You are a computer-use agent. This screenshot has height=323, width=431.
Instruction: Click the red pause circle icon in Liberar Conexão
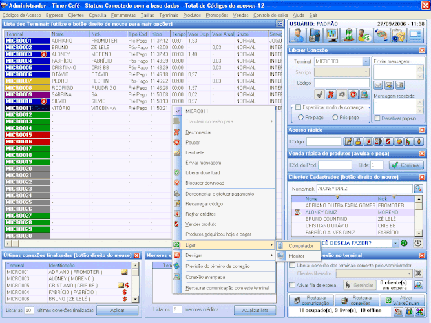353,94
